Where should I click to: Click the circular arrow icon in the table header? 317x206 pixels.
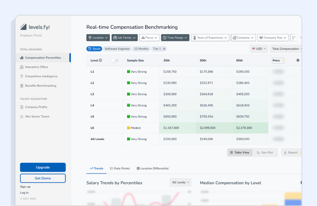(x=298, y=60)
